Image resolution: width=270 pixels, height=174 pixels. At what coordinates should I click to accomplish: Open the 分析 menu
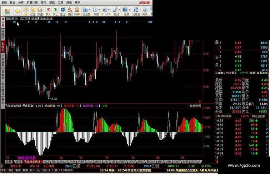point(21,3)
